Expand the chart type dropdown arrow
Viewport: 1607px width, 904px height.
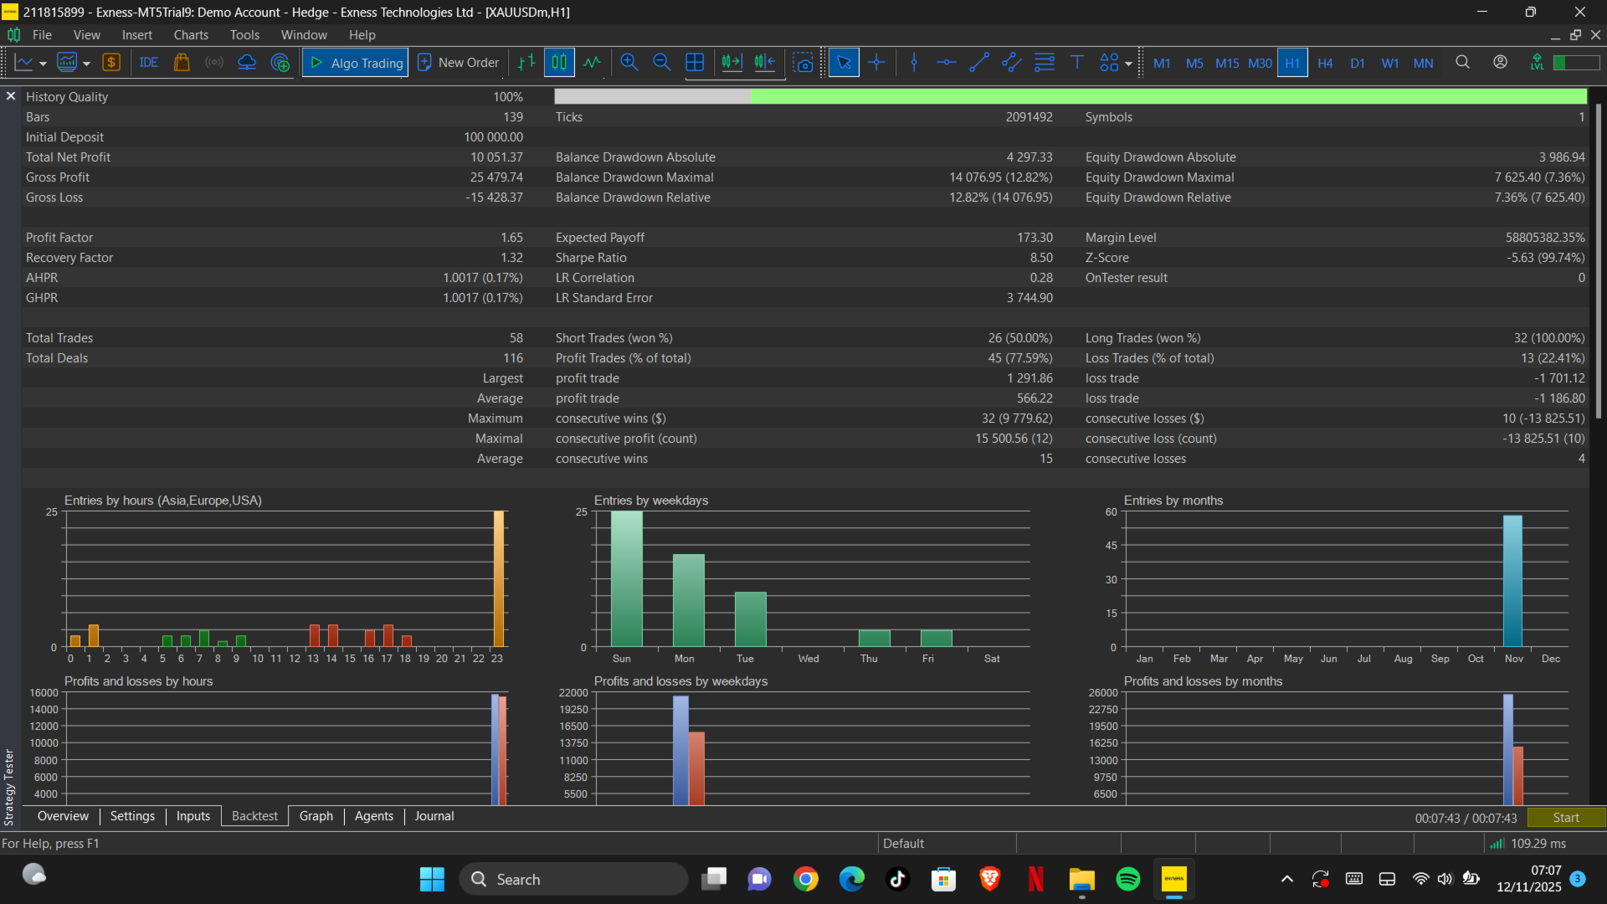tap(43, 64)
